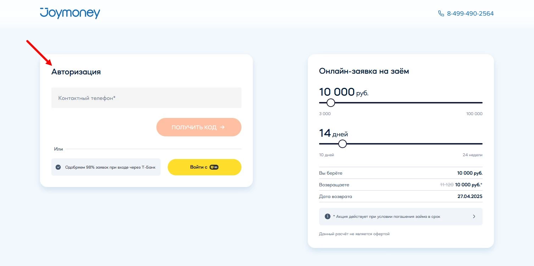
Task: Click the 3 000 minimum amount label
Action: (325, 114)
